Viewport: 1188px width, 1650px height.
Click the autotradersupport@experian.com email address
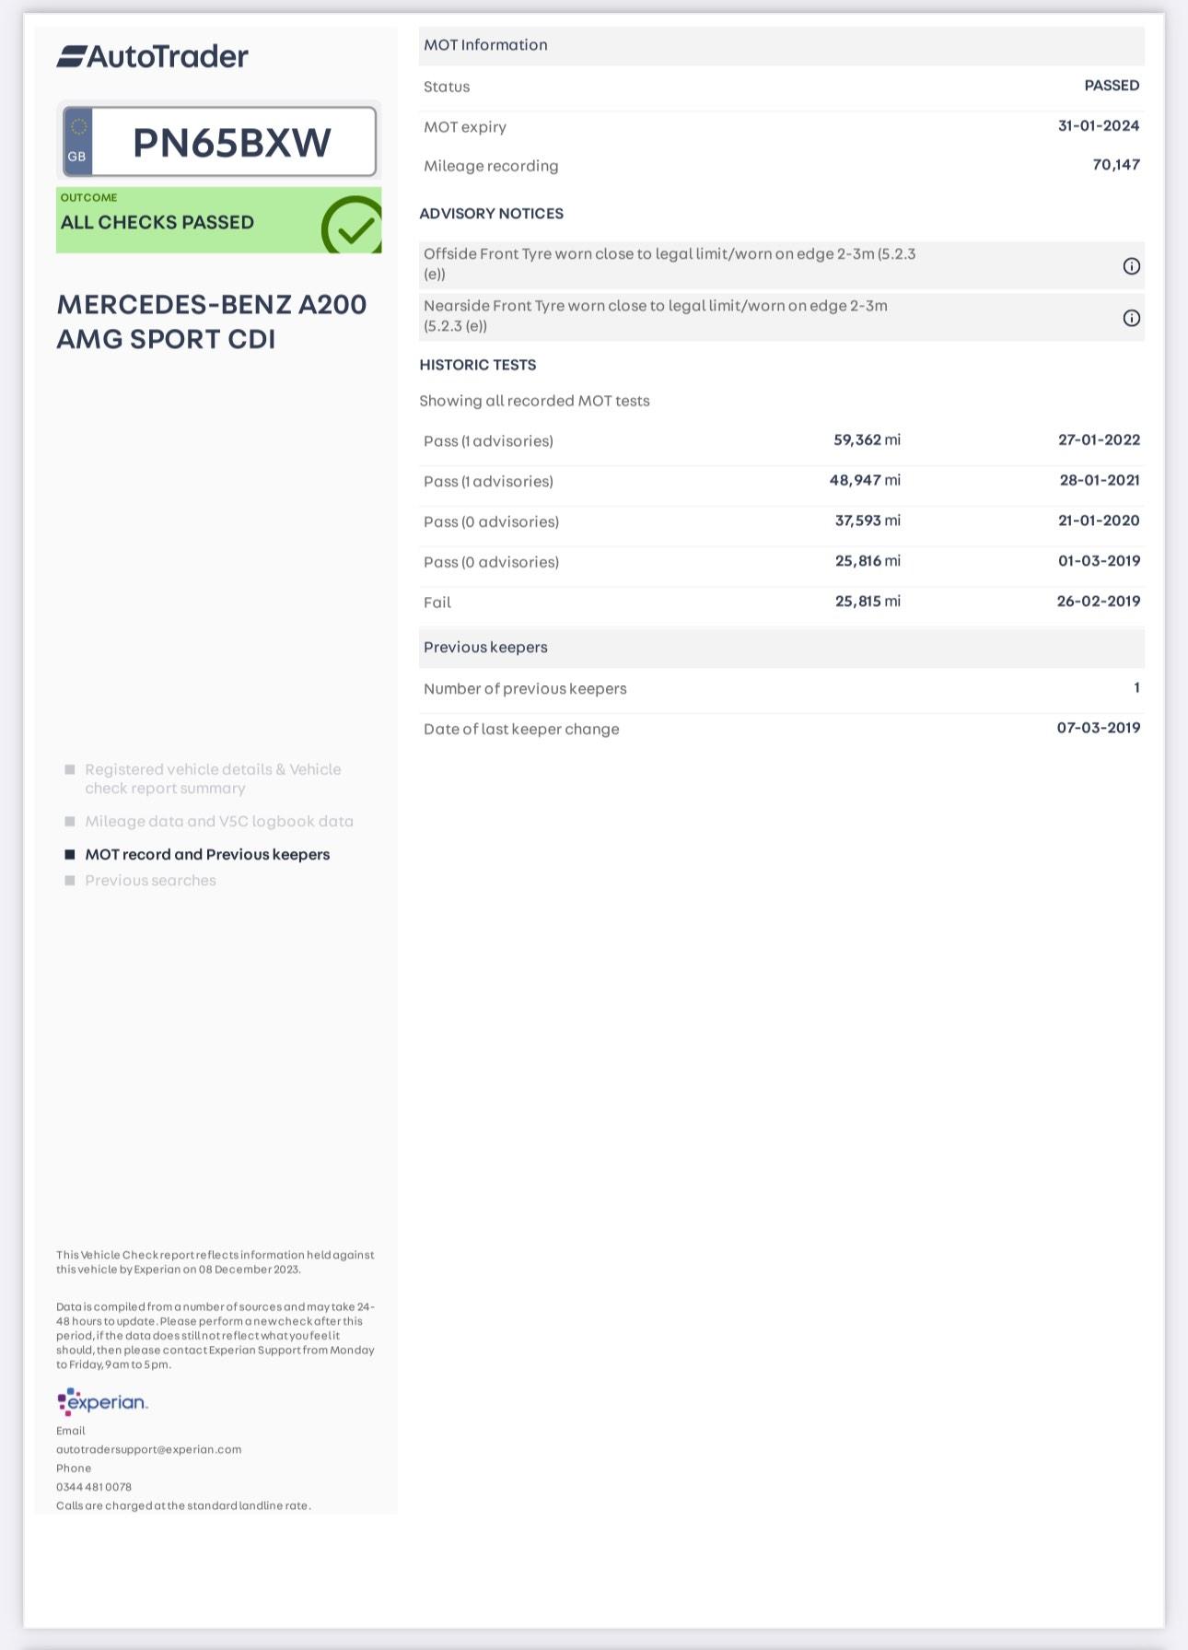[x=148, y=1449]
